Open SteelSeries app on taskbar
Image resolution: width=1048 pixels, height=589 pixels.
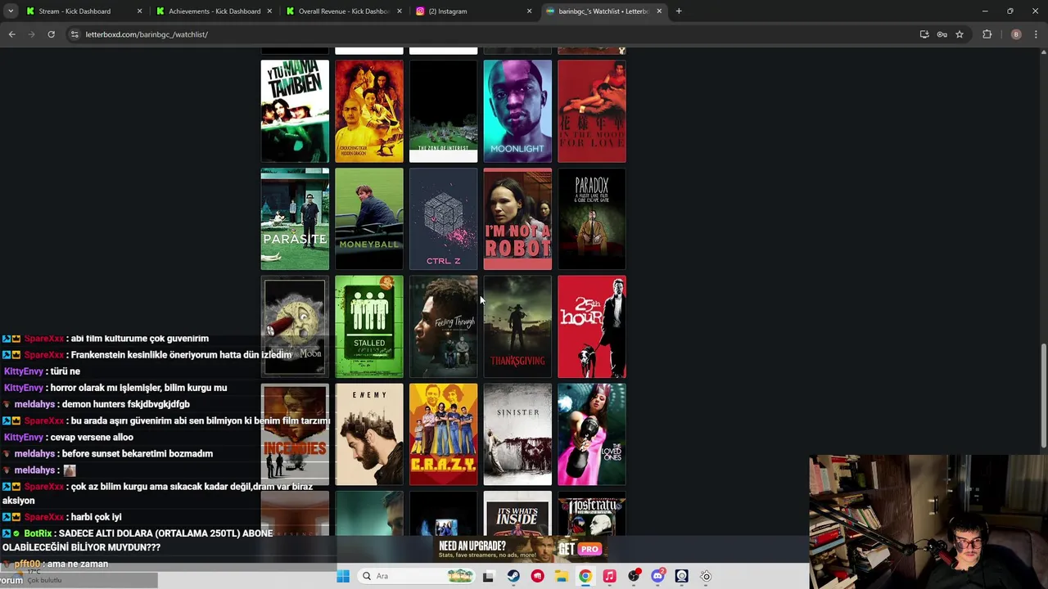pyautogui.click(x=706, y=576)
